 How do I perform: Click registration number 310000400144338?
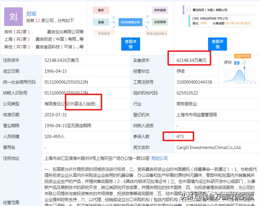(194, 82)
